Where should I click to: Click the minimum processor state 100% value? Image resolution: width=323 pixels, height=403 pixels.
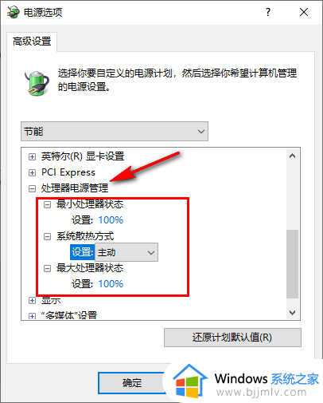[111, 220]
